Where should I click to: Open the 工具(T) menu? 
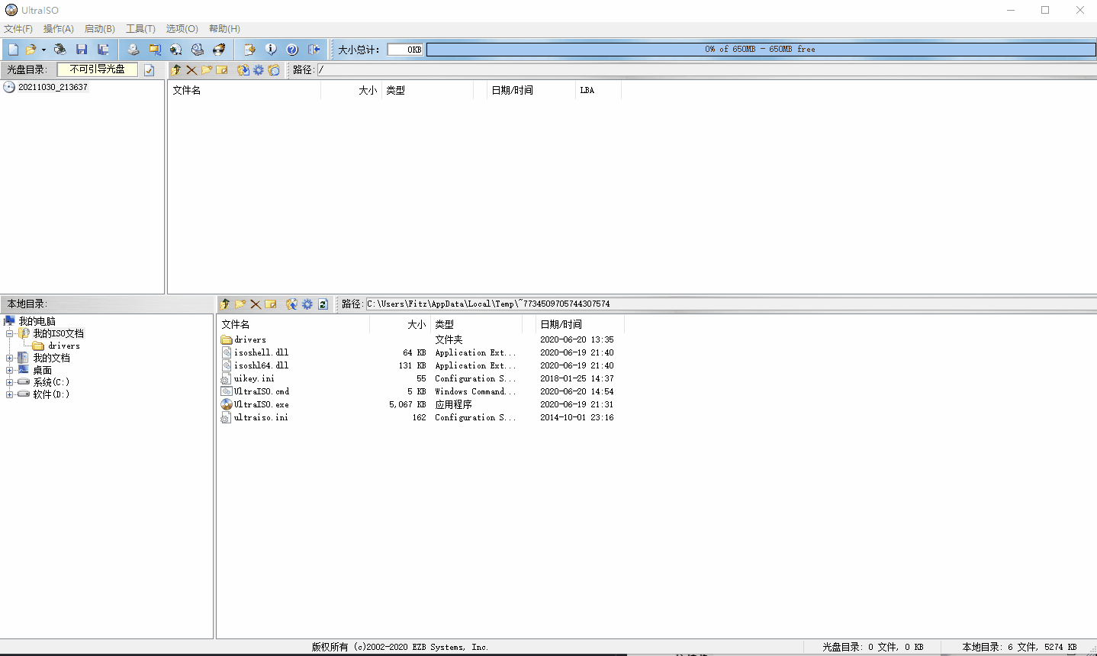pos(140,29)
